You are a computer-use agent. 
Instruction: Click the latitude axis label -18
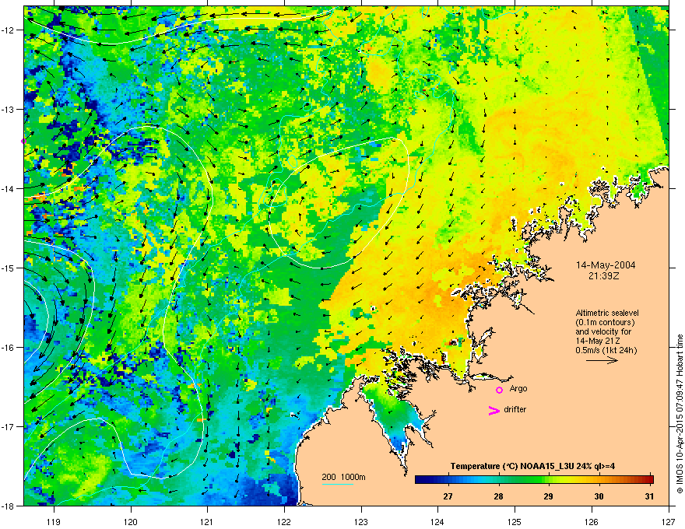(x=9, y=506)
